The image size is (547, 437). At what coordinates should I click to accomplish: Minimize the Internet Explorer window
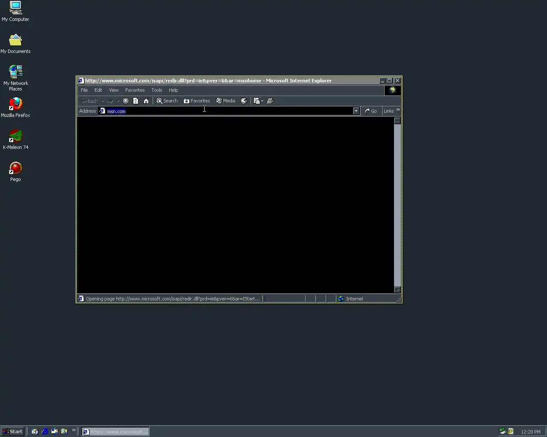pos(382,81)
